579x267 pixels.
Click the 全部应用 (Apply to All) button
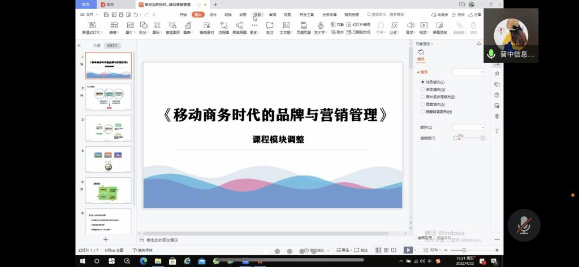pyautogui.click(x=425, y=238)
